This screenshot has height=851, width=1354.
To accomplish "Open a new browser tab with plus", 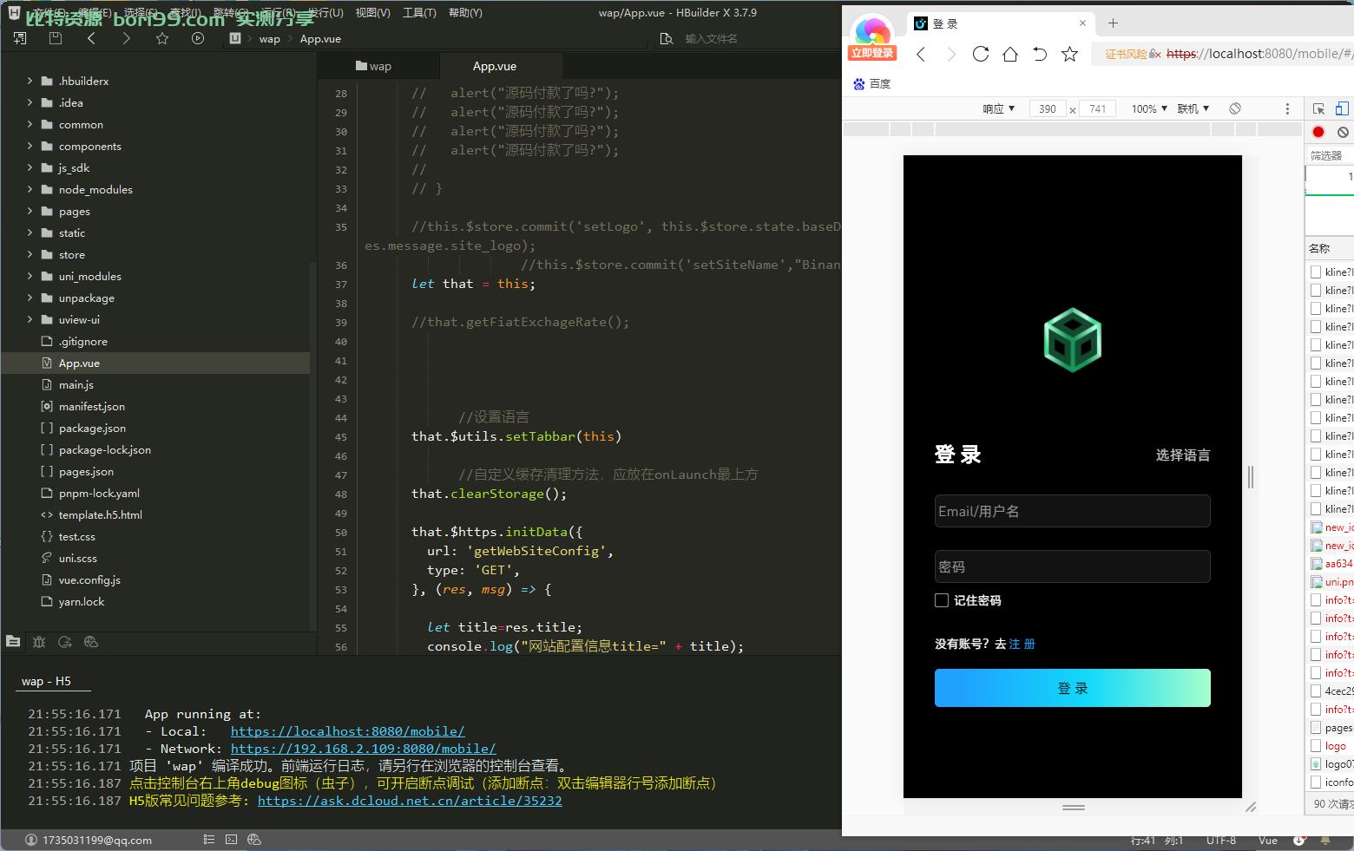I will click(1113, 23).
